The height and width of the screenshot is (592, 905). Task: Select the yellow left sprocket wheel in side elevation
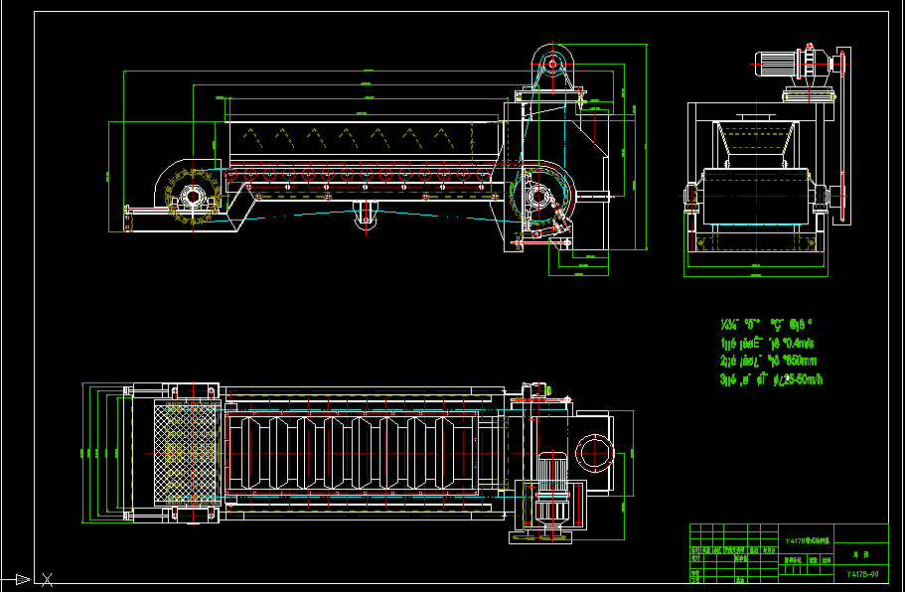coord(190,195)
